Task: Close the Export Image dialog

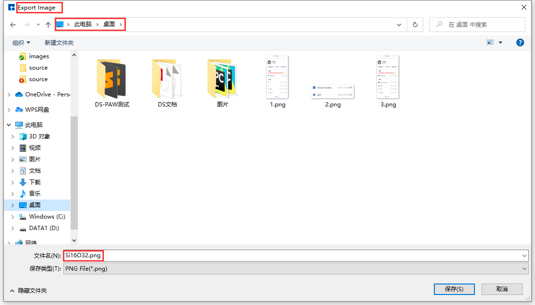Action: click(x=524, y=7)
